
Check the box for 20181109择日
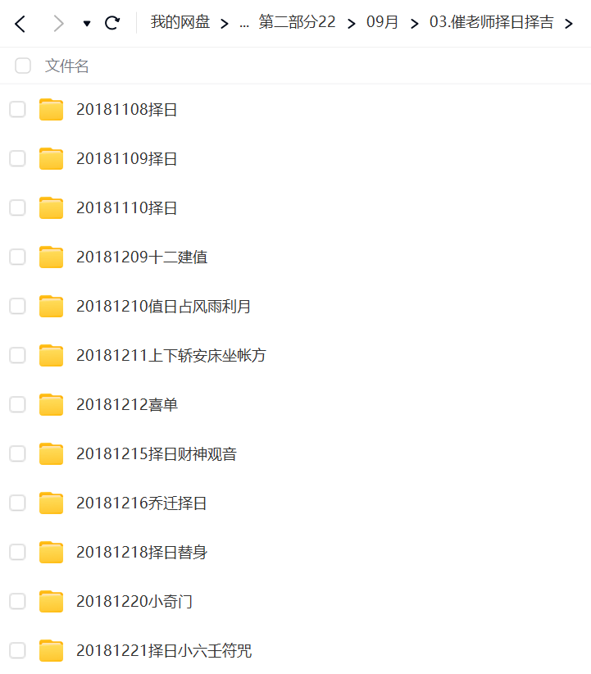click(x=17, y=158)
